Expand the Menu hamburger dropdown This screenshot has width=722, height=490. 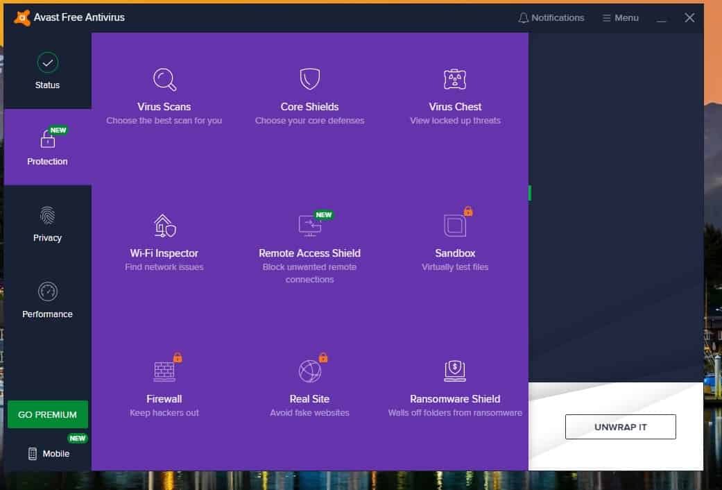point(620,18)
